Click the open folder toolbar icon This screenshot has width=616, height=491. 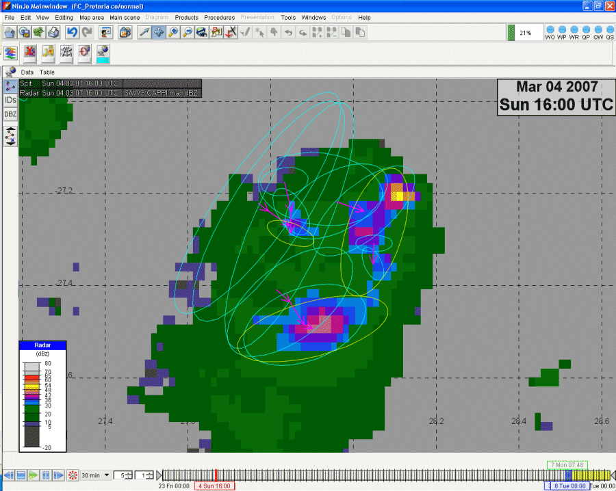10,33
